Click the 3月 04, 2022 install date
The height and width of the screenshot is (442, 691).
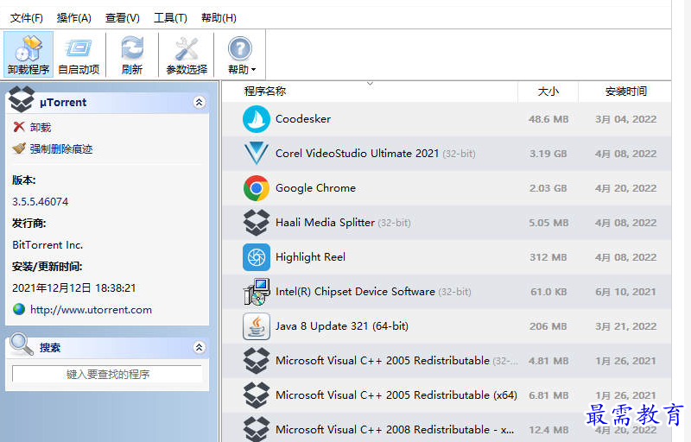625,119
